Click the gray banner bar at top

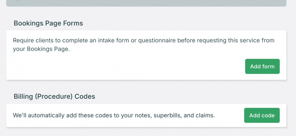click(x=146, y=3)
